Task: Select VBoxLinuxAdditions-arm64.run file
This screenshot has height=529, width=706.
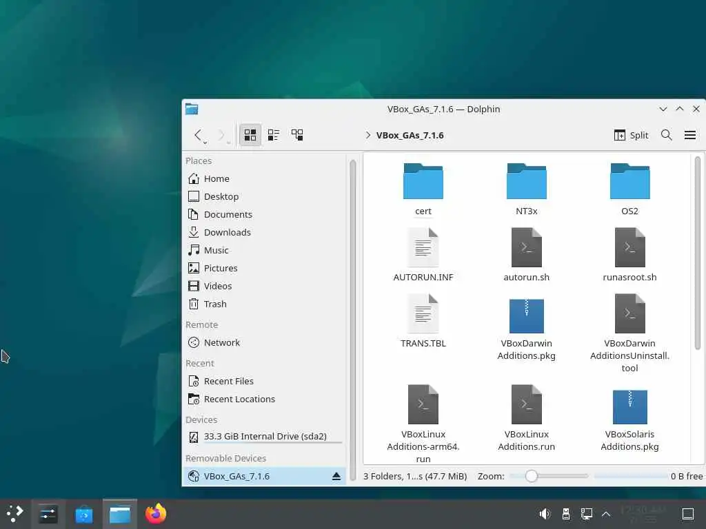Action: 423,424
